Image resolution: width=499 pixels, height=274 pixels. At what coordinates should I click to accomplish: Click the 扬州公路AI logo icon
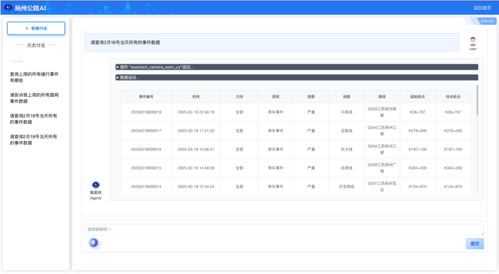point(8,8)
